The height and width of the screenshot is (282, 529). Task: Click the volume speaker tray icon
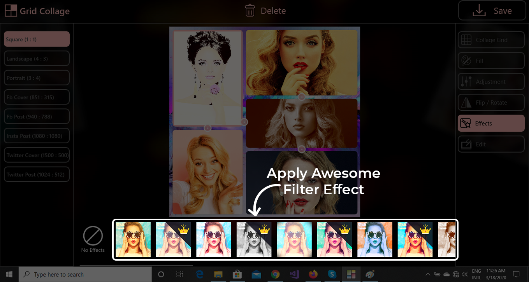click(464, 274)
